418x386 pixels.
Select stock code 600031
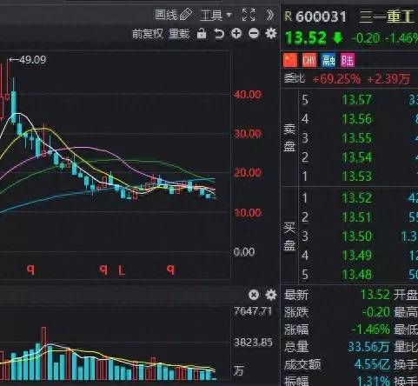tap(321, 17)
